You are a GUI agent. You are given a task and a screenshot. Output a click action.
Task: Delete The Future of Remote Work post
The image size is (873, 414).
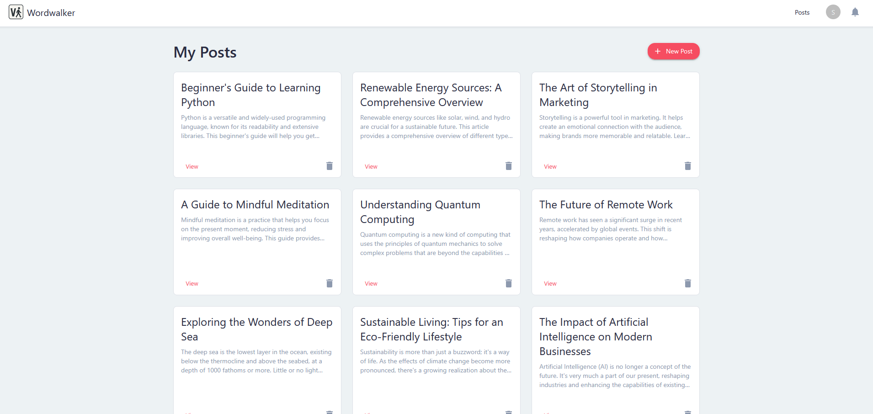coord(688,283)
